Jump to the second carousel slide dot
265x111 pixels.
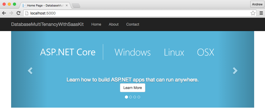131,97
